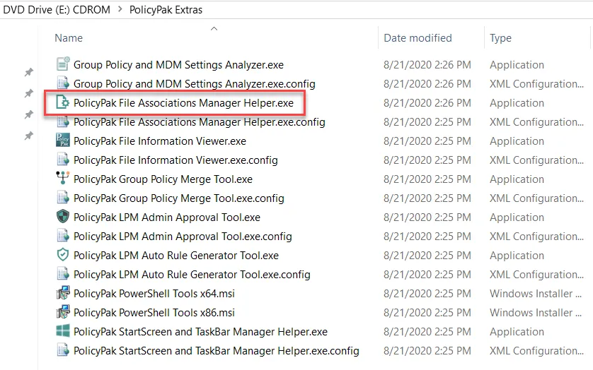Click the date modified of StartScreen and TaskBar Manager Helper.exe.config

coord(427,351)
